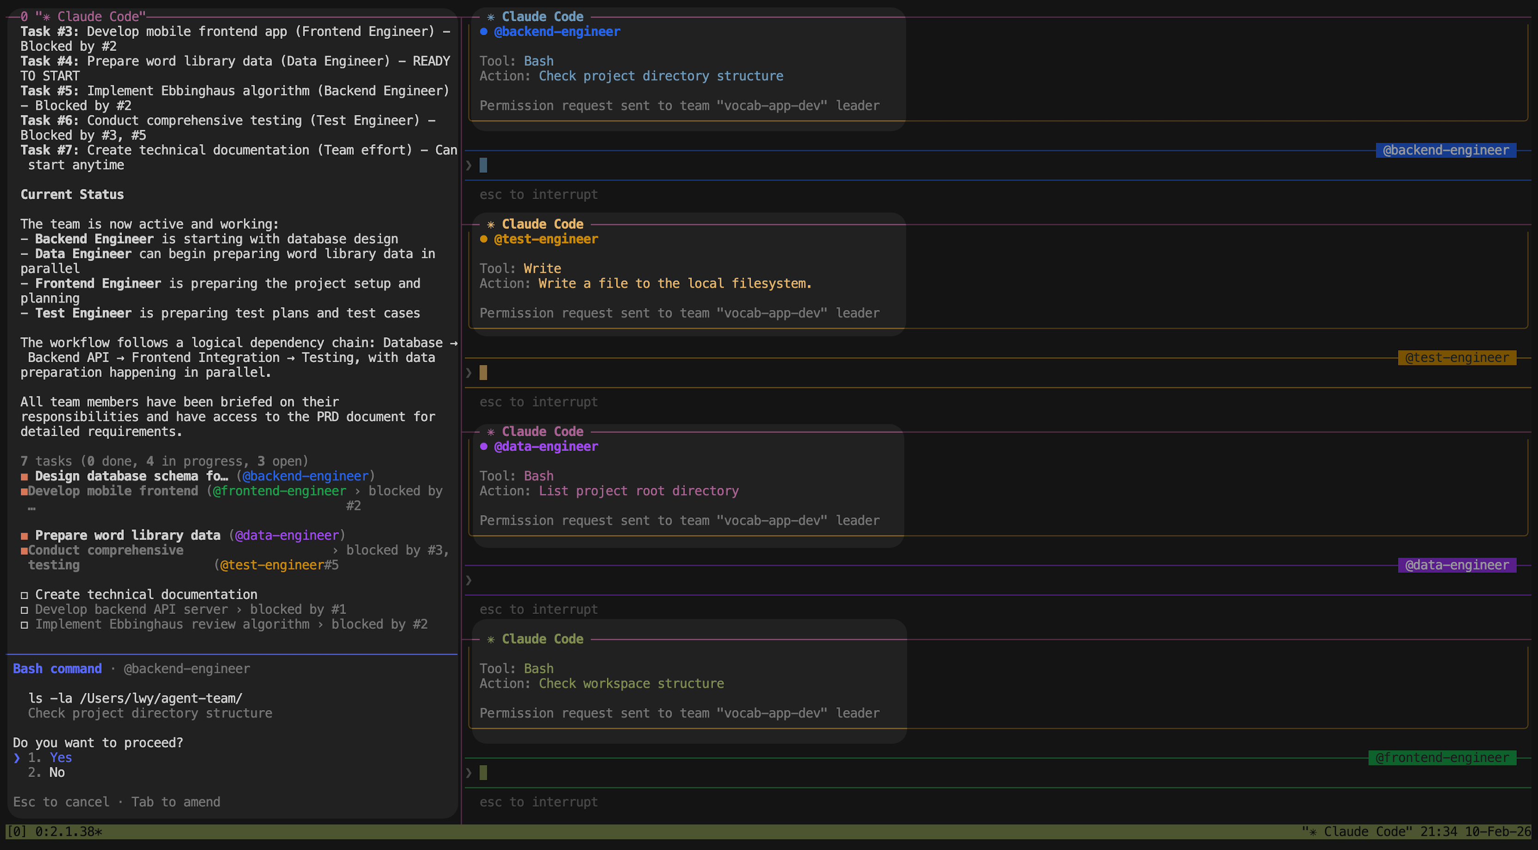
Task: Focus the prompt input in the frontend-engineer pane
Action: [x=997, y=773]
